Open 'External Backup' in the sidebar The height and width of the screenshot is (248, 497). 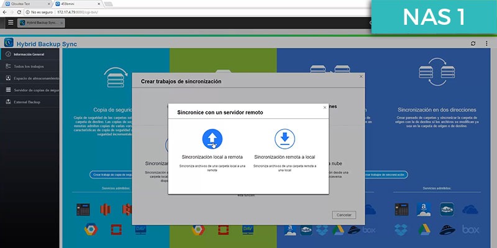pos(30,102)
